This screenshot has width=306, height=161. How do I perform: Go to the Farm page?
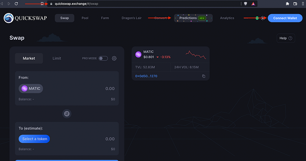[x=105, y=18]
